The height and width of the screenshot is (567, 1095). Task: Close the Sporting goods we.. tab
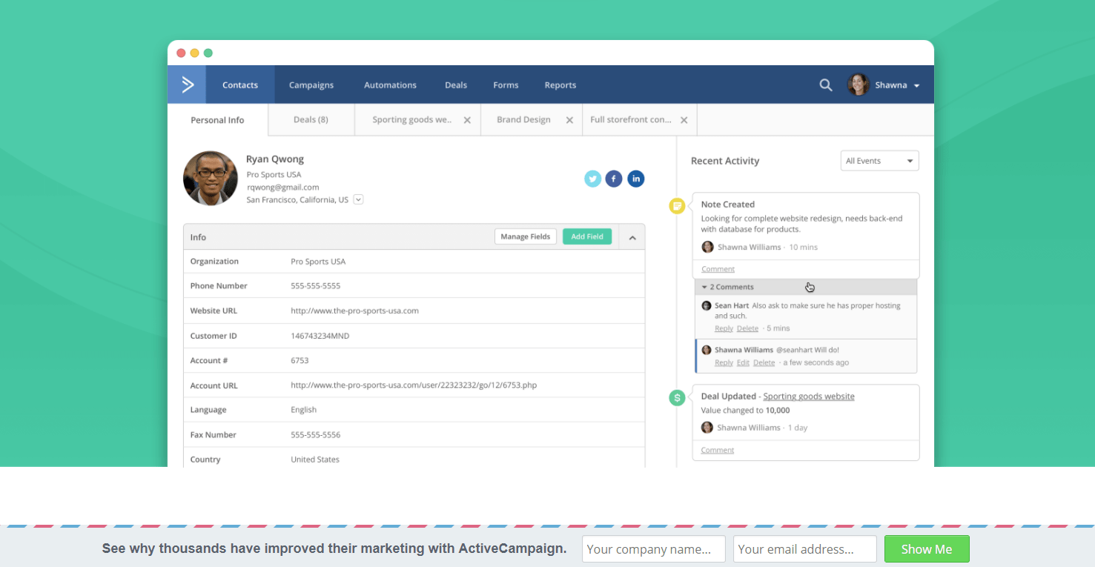pos(467,120)
